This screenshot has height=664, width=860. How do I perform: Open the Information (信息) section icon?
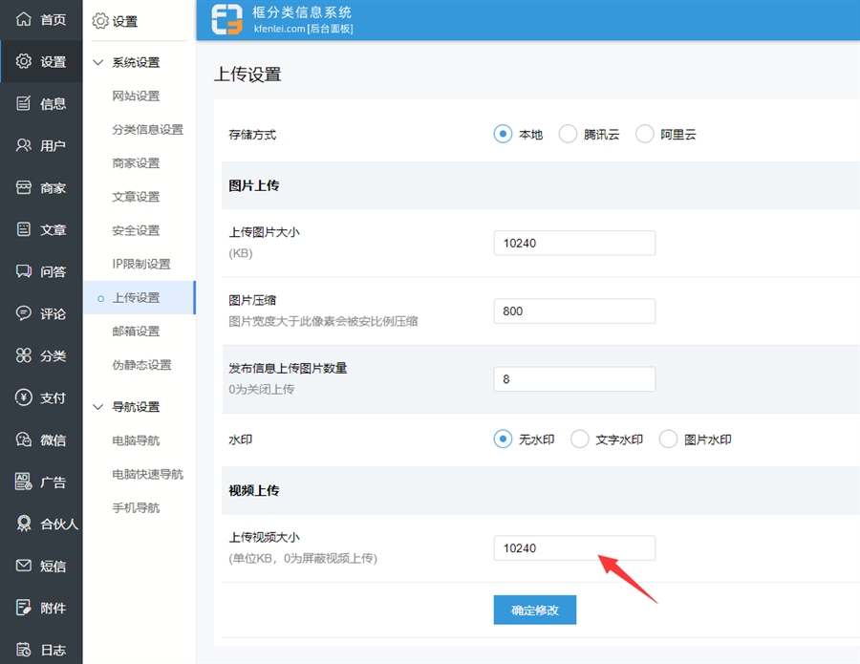pyautogui.click(x=24, y=103)
